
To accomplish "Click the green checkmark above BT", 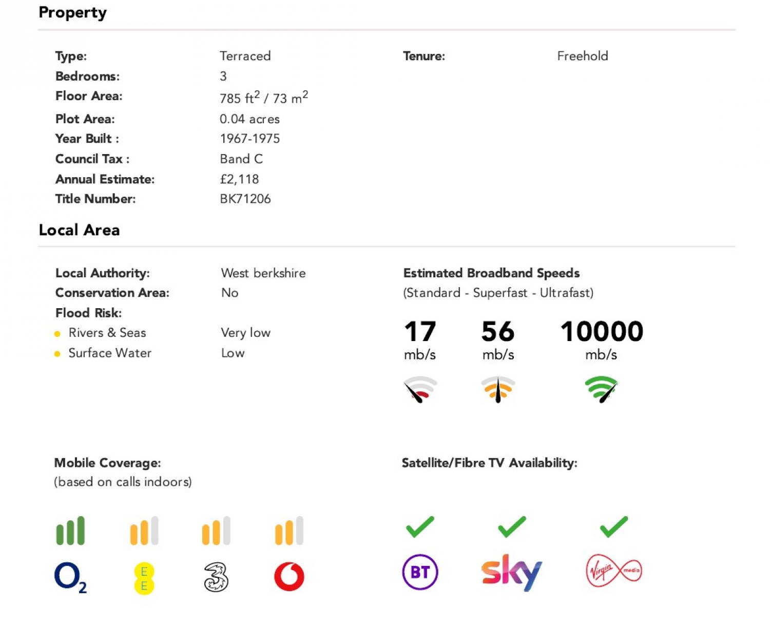I will 420,526.
